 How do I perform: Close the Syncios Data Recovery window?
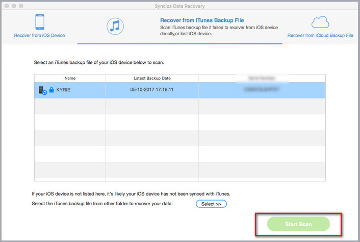(7, 6)
